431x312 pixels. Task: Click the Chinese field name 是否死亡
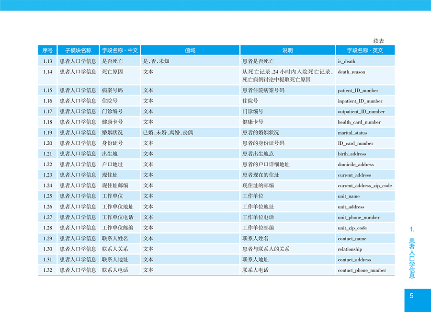coord(113,61)
